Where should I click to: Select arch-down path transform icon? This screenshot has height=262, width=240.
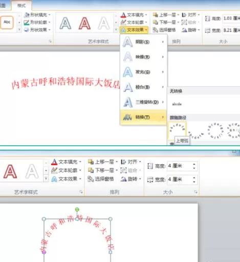[196, 135]
